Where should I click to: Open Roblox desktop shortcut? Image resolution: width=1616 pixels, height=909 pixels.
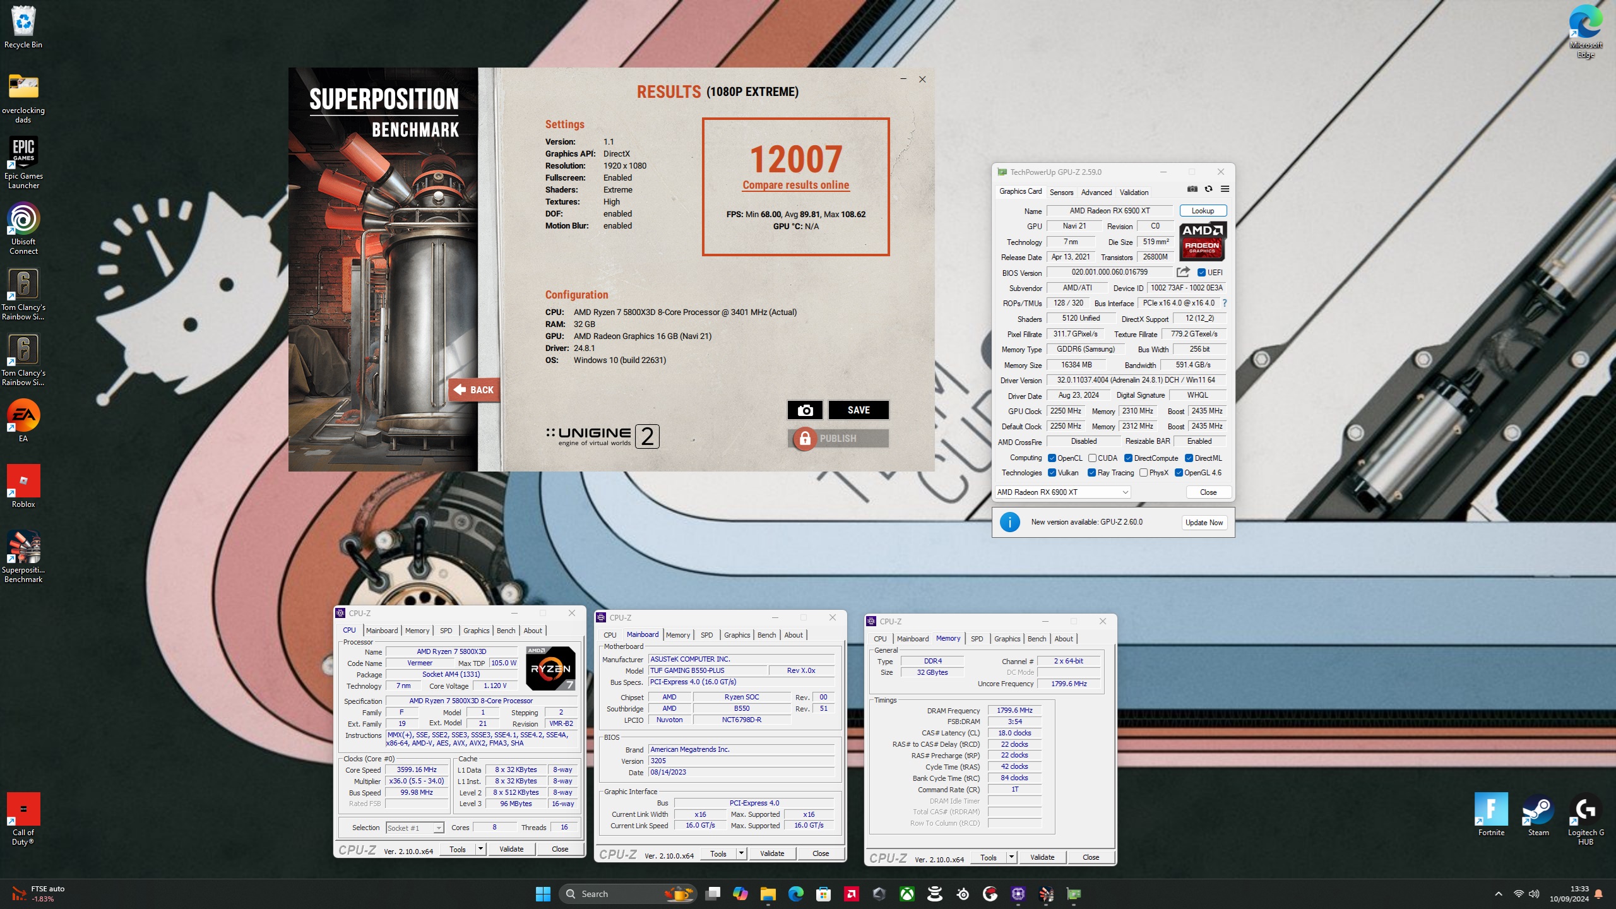(23, 487)
